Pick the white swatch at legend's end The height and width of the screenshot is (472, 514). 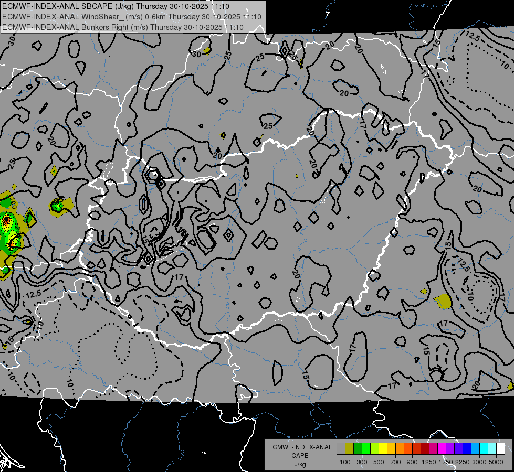click(500, 448)
